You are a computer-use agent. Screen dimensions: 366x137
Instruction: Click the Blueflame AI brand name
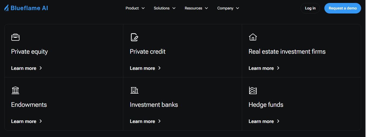pos(29,8)
